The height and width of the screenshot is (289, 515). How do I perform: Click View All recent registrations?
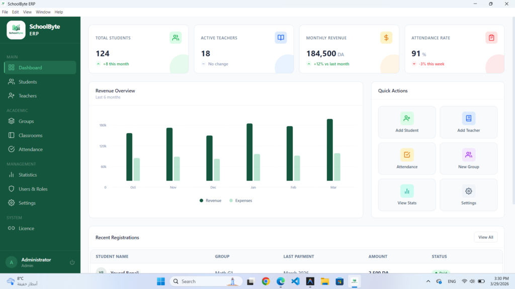click(485, 237)
